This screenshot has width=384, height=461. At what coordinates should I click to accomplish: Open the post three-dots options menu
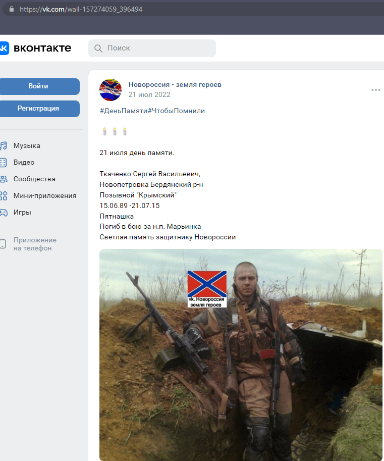point(376,90)
